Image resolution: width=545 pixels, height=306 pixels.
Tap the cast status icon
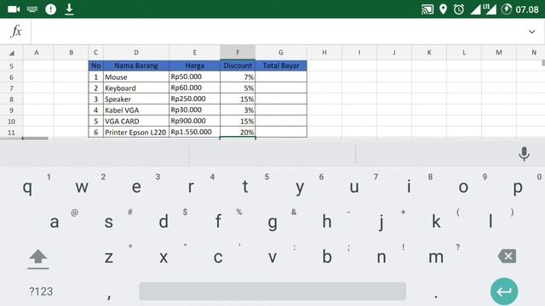pyautogui.click(x=427, y=9)
